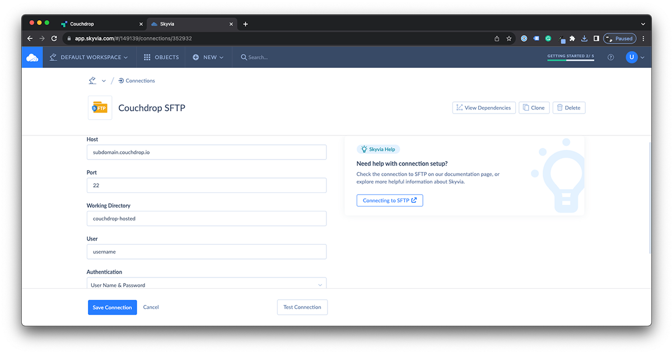Screen dimensions: 672x353
Task: Open the Connecting to SFTP documentation link
Action: tap(389, 200)
